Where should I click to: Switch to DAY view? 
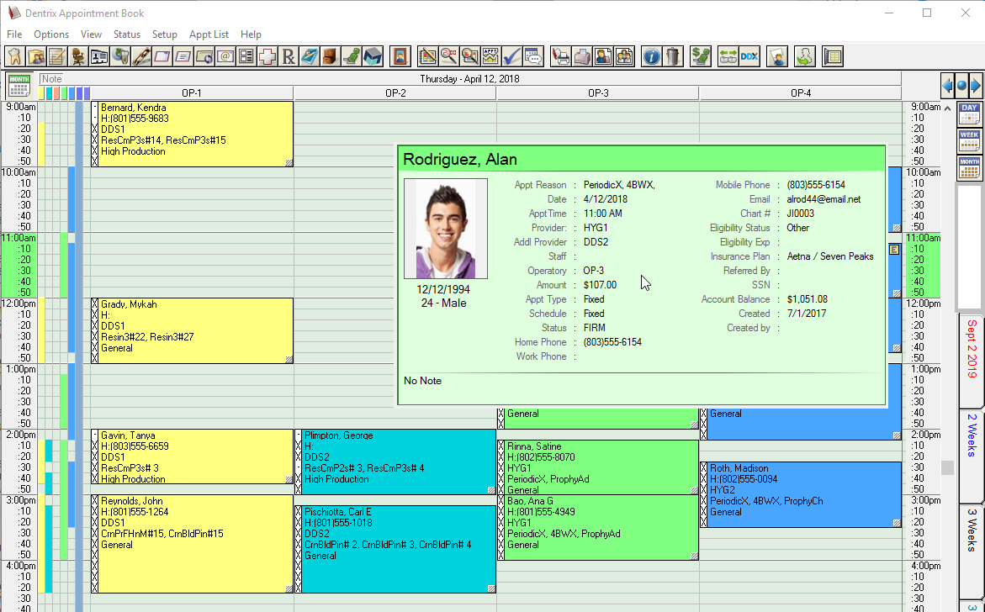(969, 114)
